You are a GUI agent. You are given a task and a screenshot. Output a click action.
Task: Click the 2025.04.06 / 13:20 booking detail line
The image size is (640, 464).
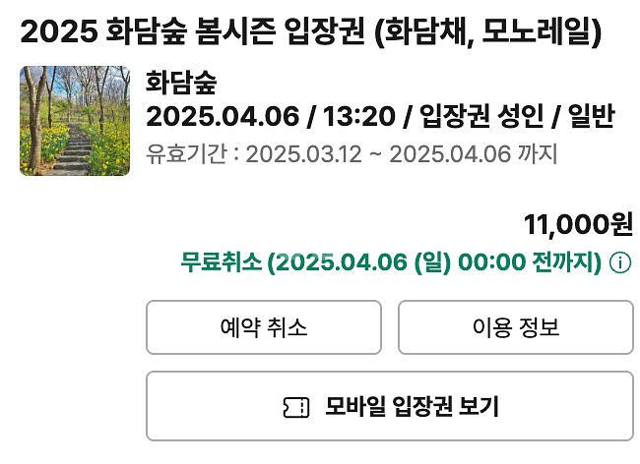[x=380, y=117]
